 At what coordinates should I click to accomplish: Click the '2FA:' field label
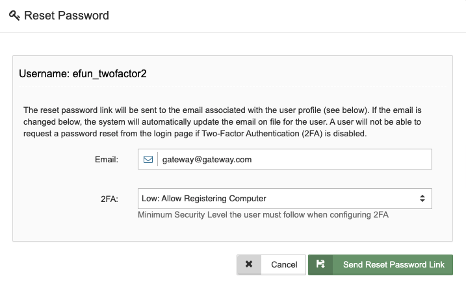110,199
